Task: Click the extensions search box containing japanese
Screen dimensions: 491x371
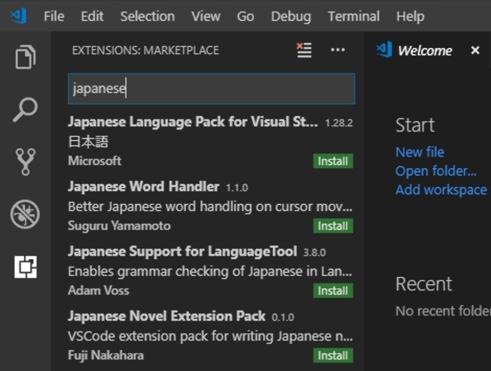Action: click(x=212, y=89)
